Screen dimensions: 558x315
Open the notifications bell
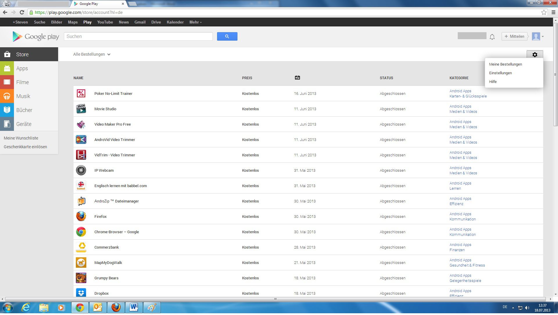(492, 37)
